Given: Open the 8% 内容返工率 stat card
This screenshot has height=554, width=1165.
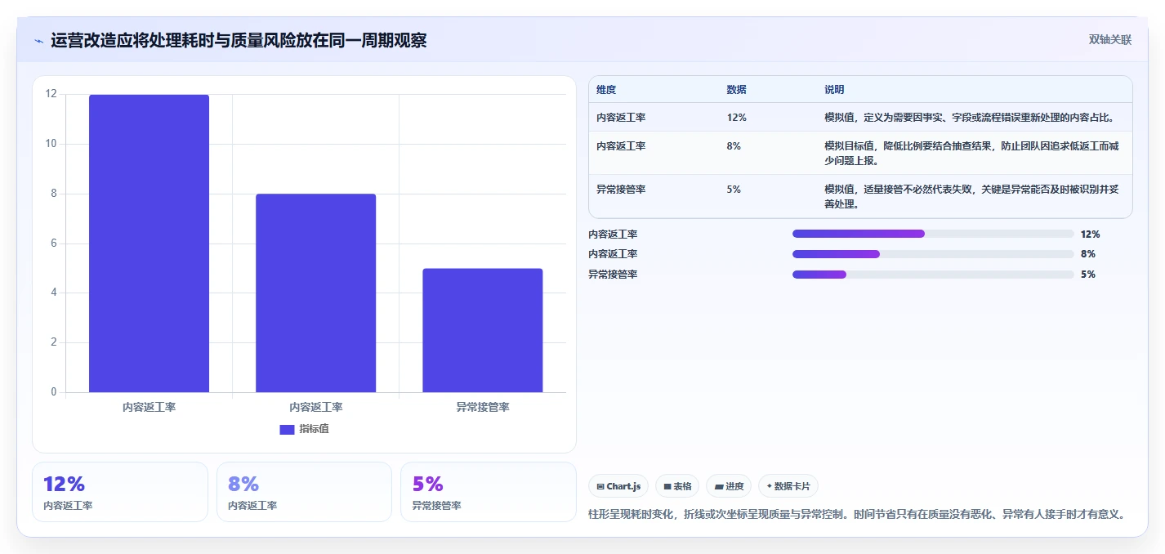Looking at the screenshot, I should coord(304,492).
